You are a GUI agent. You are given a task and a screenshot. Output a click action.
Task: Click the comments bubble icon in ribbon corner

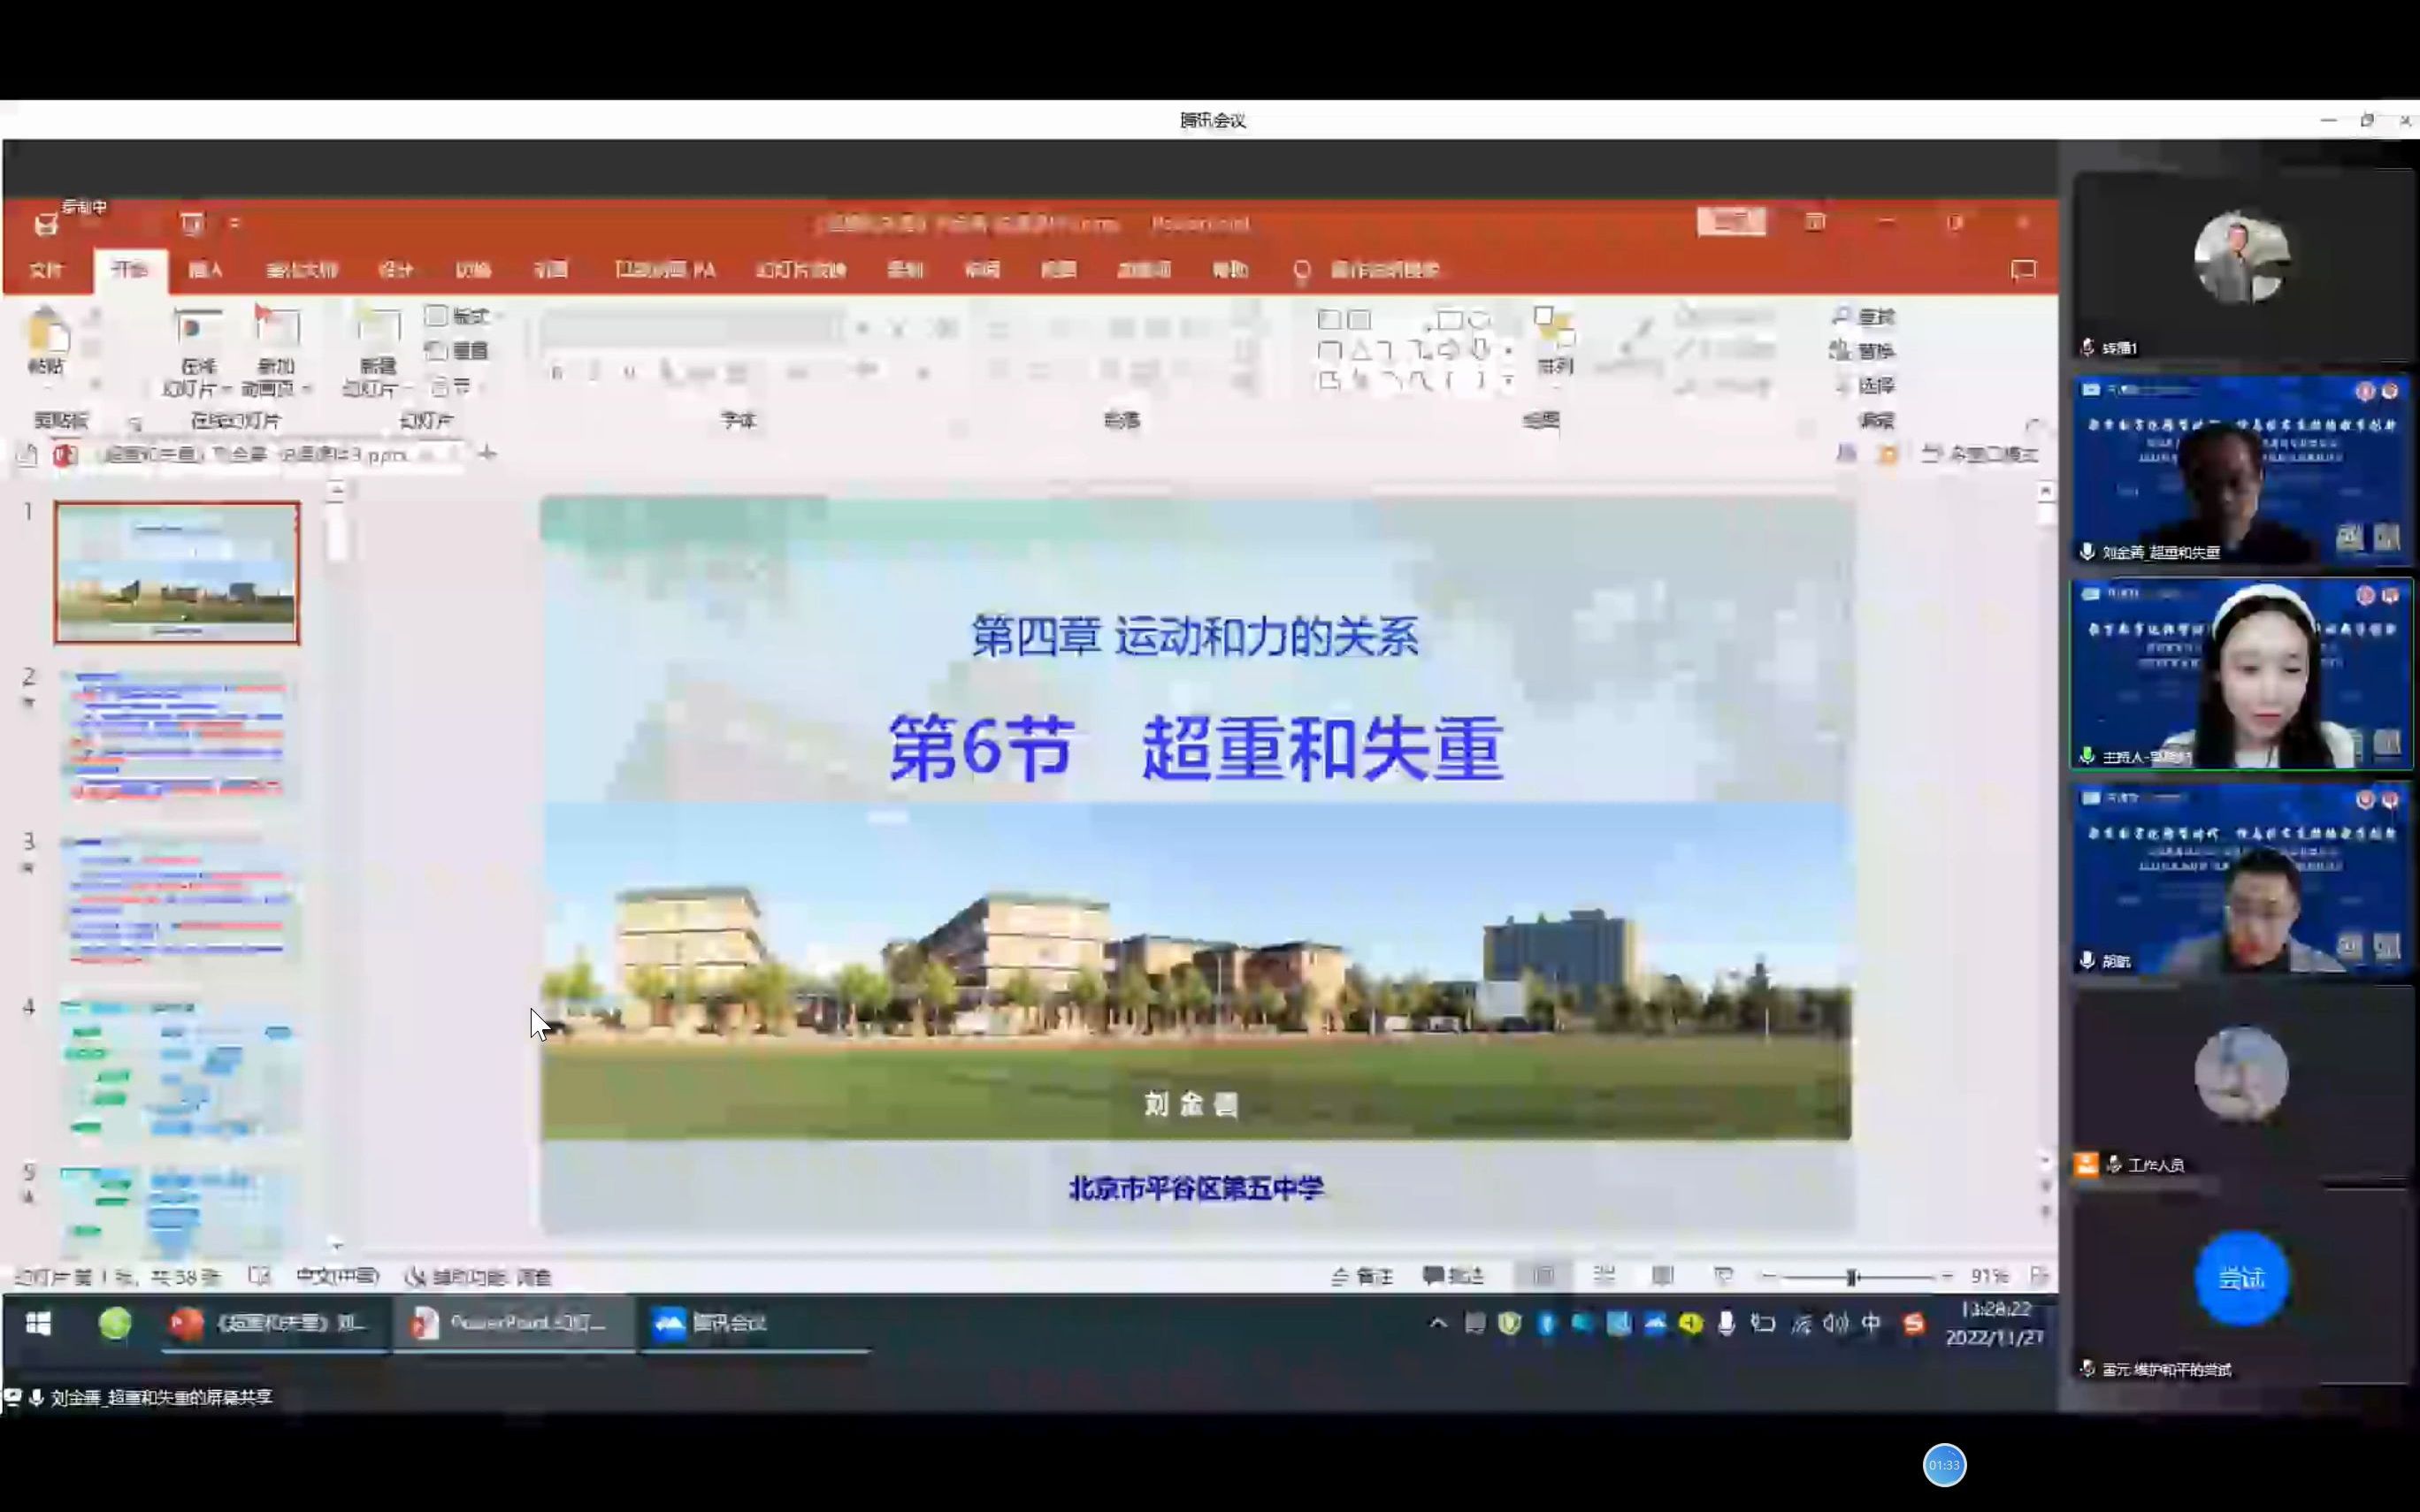[2023, 270]
